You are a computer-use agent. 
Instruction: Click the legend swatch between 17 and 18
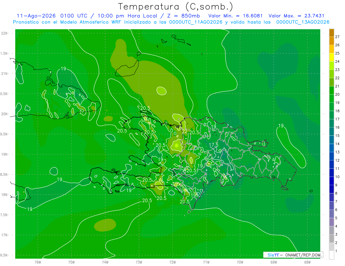tap(331, 115)
